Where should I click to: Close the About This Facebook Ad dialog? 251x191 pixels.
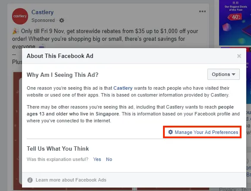coord(239,56)
